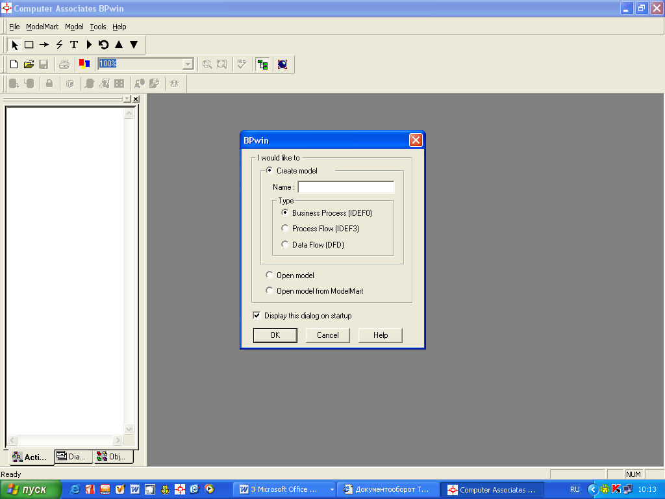This screenshot has width=665, height=499.
Task: Open the Help menu
Action: coord(119,27)
